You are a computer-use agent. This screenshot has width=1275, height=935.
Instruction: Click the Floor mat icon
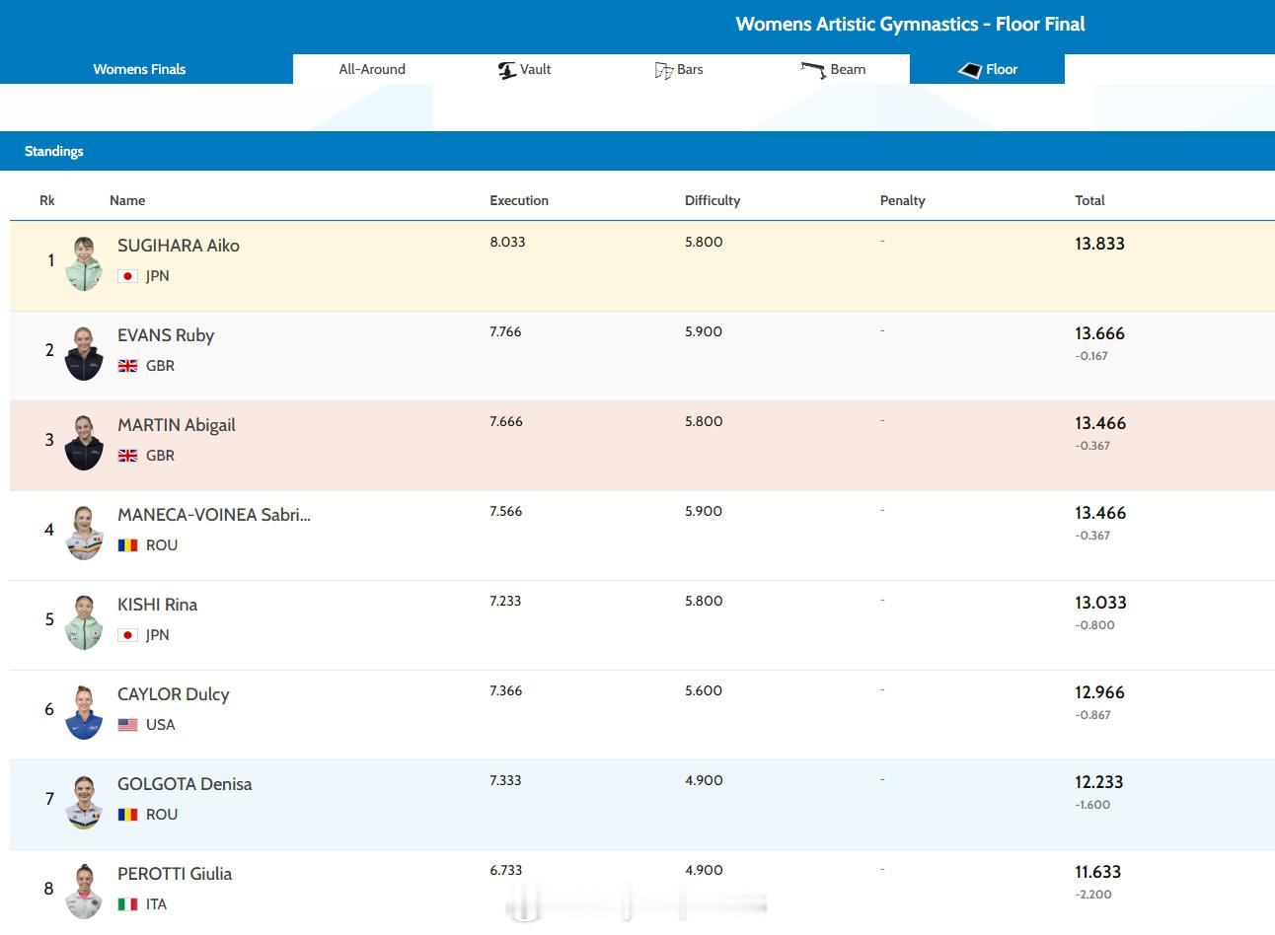[970, 70]
